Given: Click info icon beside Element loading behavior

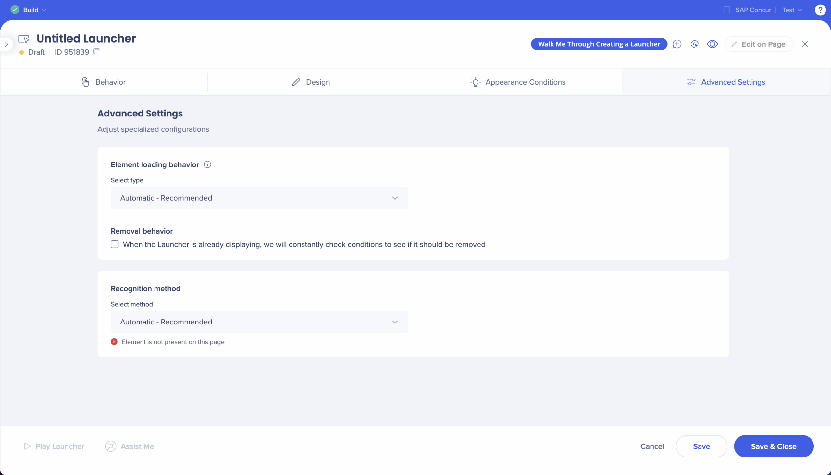Looking at the screenshot, I should [x=207, y=164].
